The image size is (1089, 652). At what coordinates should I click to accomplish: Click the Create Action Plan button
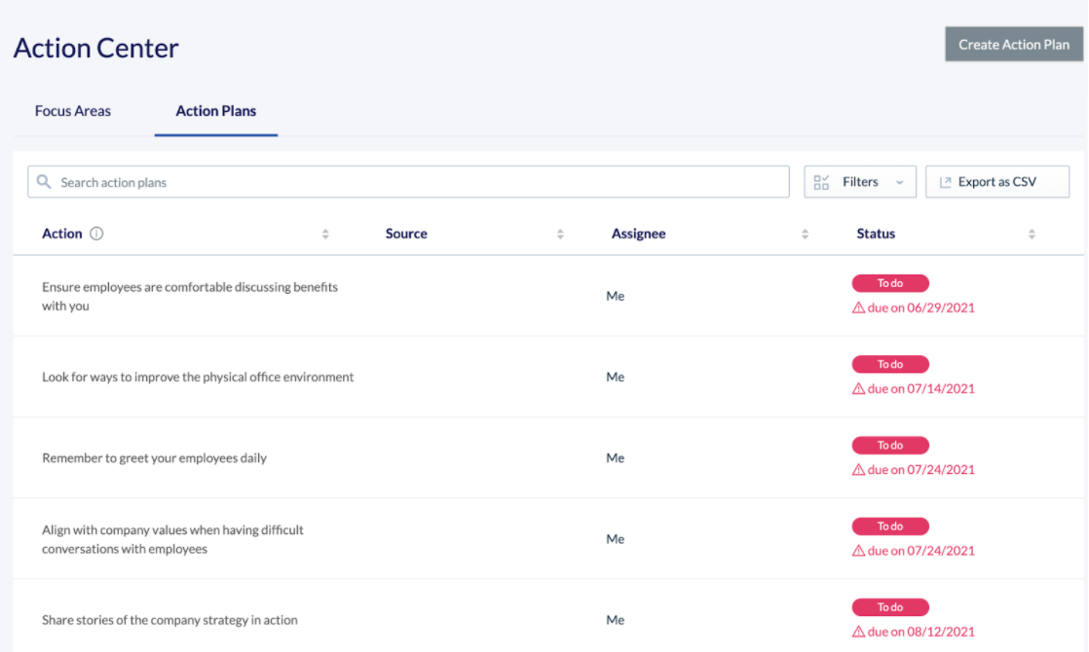(x=1013, y=45)
